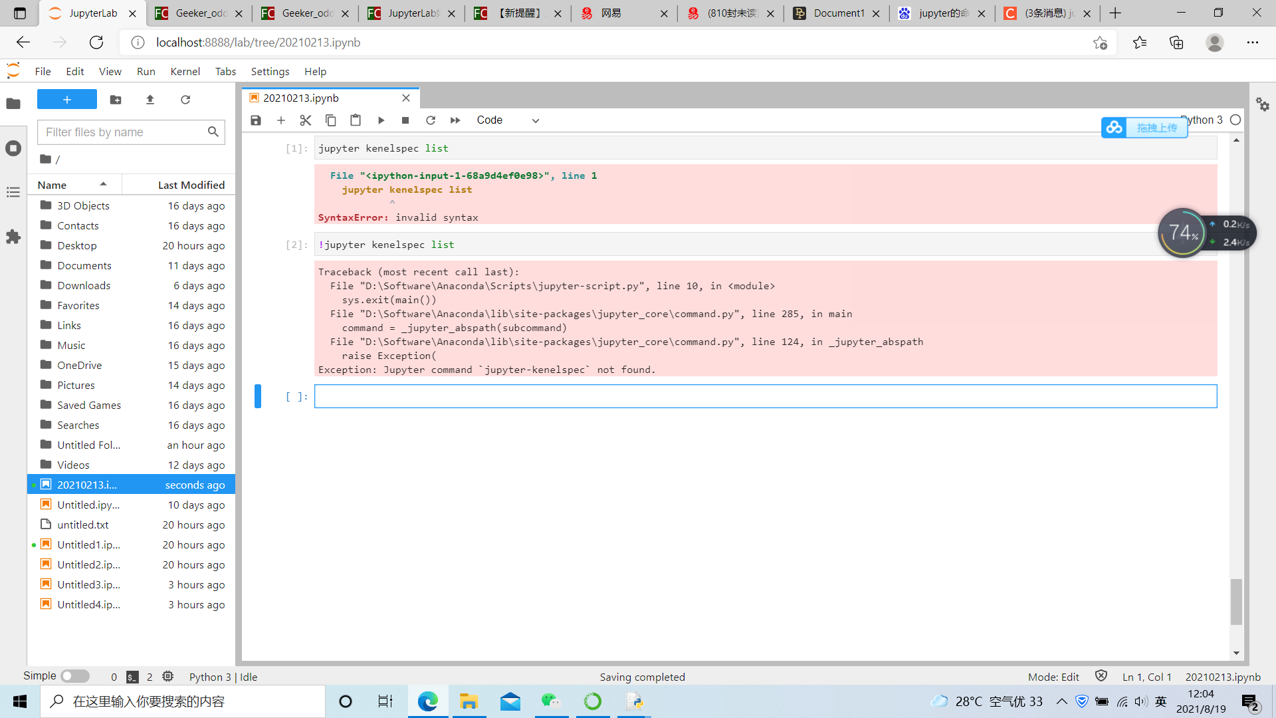Click the kernel count gear icon in status bar
The width and height of the screenshot is (1276, 718).
coord(167,676)
